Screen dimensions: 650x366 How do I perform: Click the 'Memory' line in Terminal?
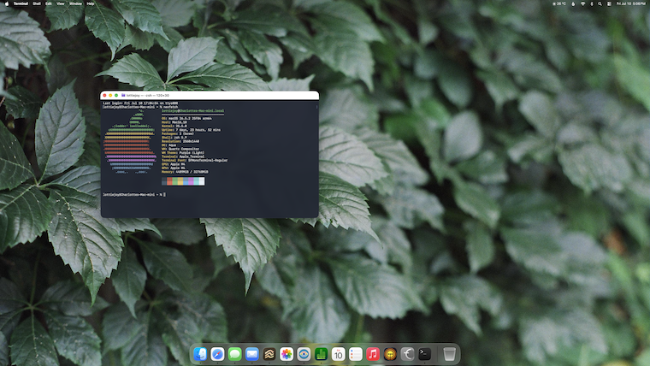click(x=185, y=172)
